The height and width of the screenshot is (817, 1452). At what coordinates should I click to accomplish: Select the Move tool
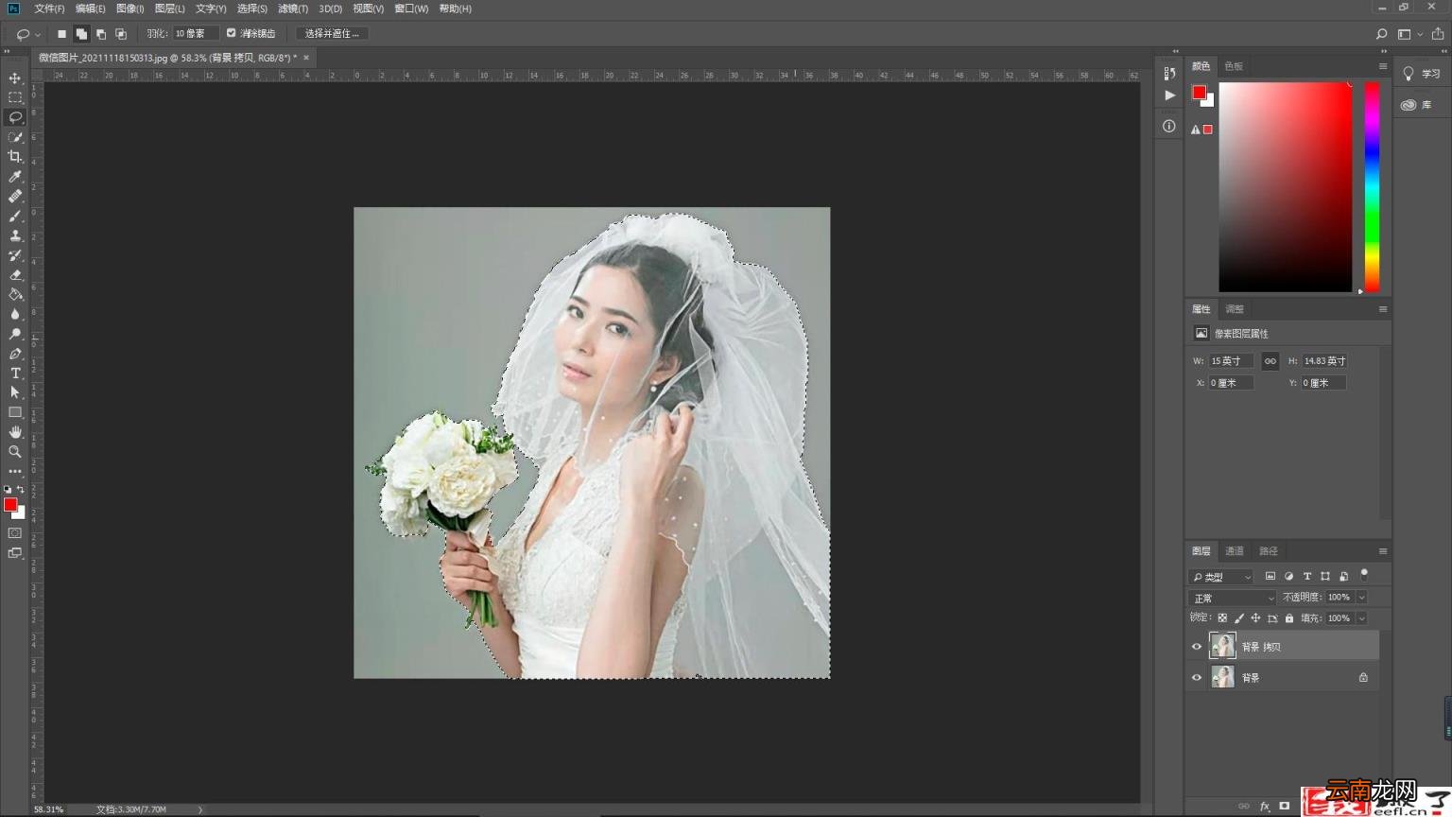click(x=14, y=78)
